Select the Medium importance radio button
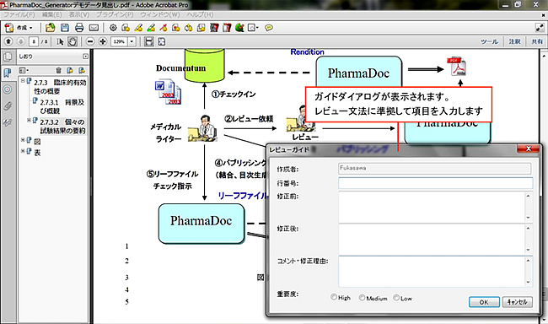The height and width of the screenshot is (324, 548). coord(362,297)
